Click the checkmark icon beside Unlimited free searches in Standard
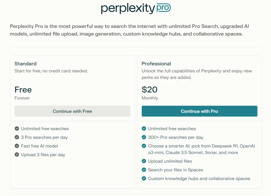271x196 pixels. 17,129
